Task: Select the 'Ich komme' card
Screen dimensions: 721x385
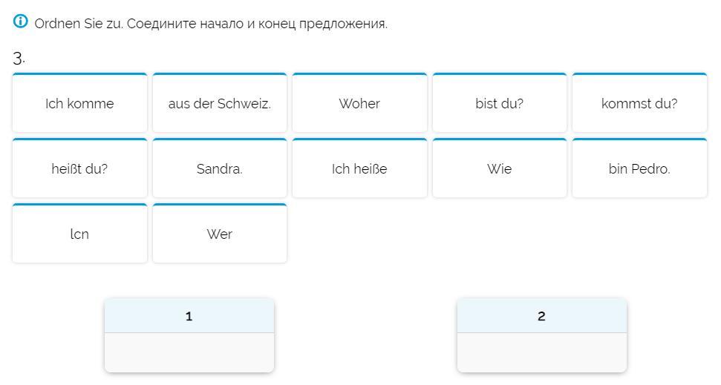Action: click(x=79, y=104)
